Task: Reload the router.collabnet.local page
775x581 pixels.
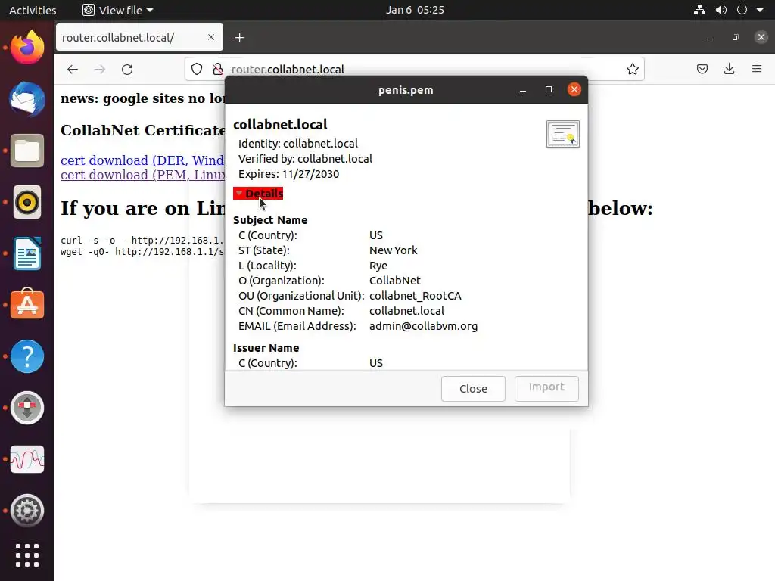Action: click(127, 69)
